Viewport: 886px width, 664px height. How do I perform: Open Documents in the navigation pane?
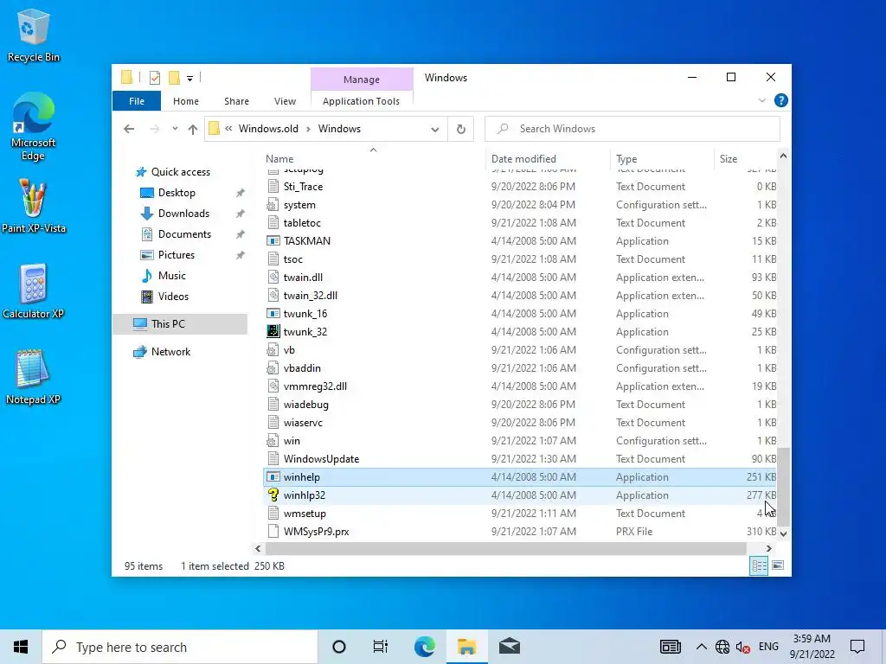(x=184, y=234)
